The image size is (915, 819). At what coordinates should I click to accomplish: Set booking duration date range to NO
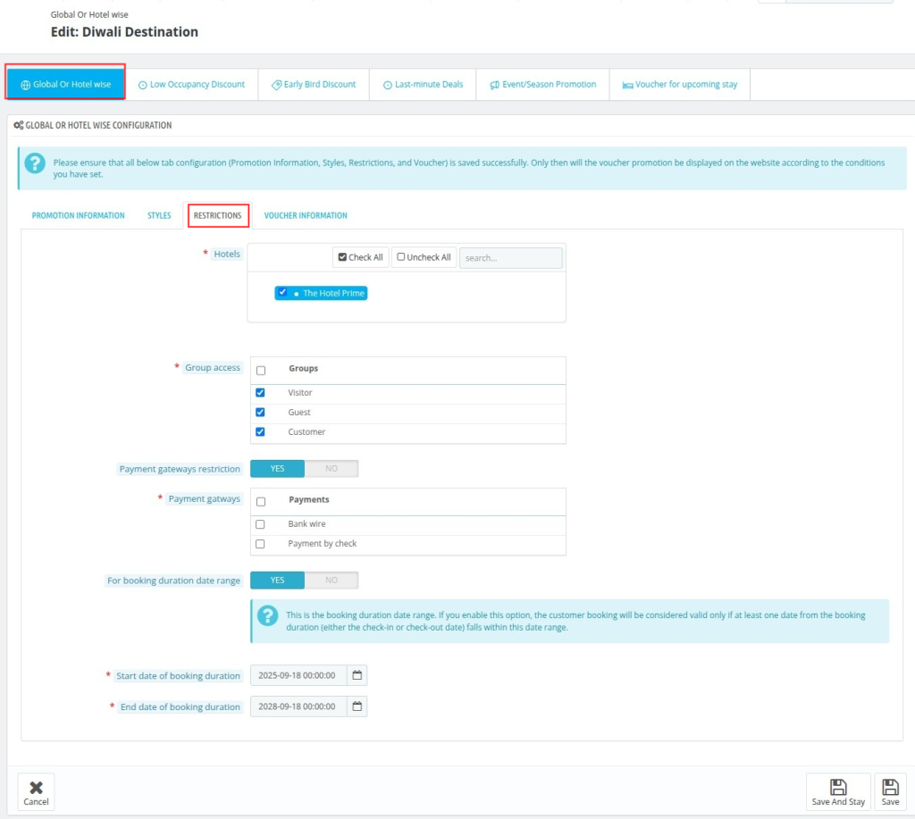pos(332,580)
